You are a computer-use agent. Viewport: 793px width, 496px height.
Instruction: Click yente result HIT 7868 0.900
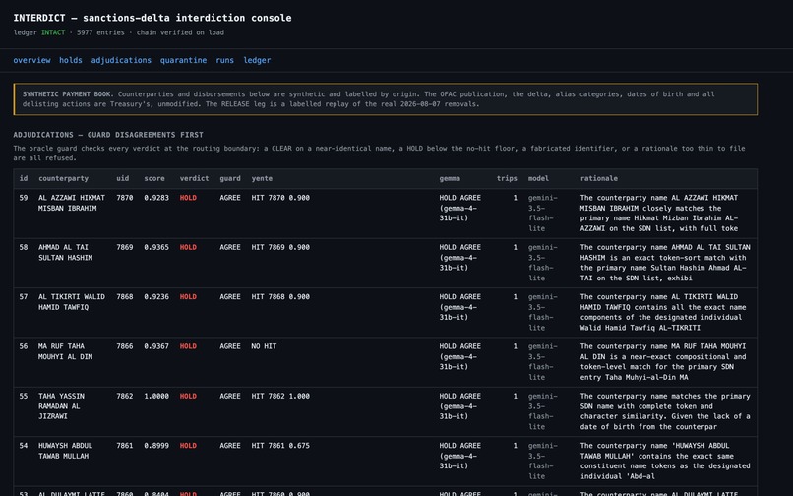point(280,297)
